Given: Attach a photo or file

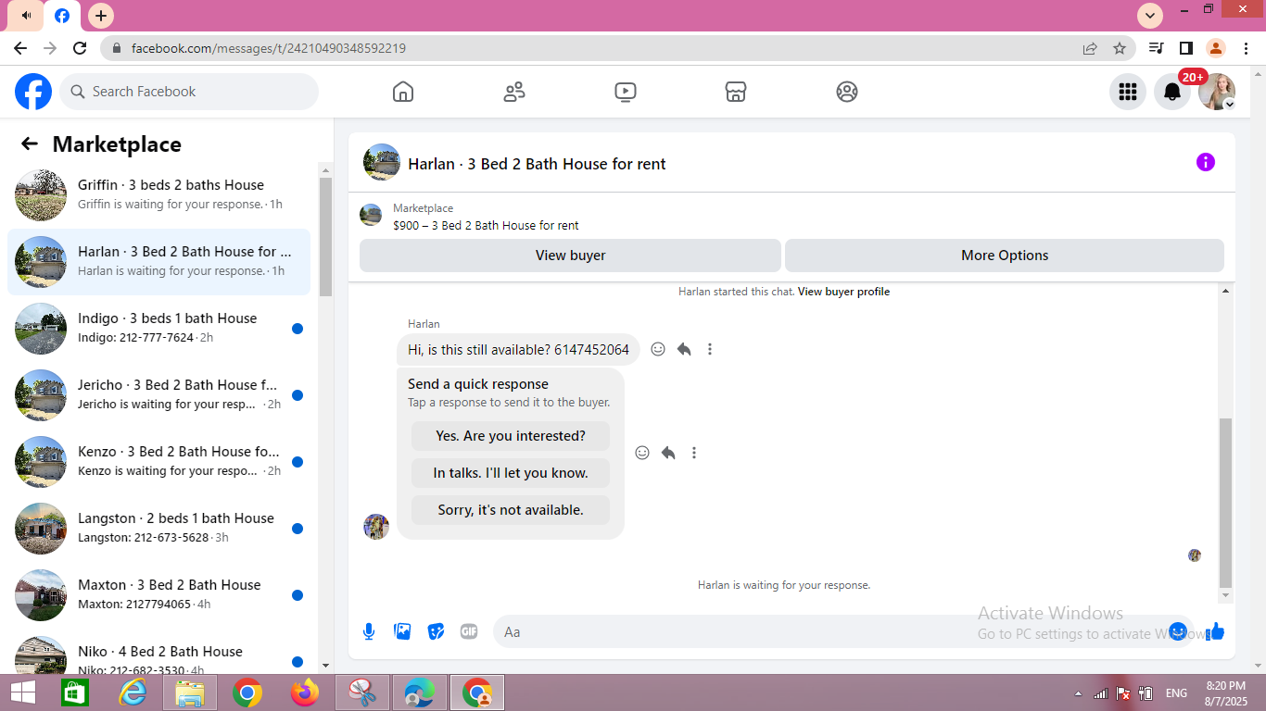Looking at the screenshot, I should click(x=402, y=631).
